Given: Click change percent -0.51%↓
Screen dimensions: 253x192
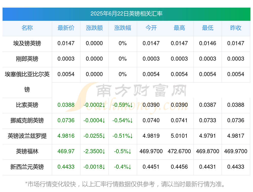Looking at the screenshot, I should [123, 136].
